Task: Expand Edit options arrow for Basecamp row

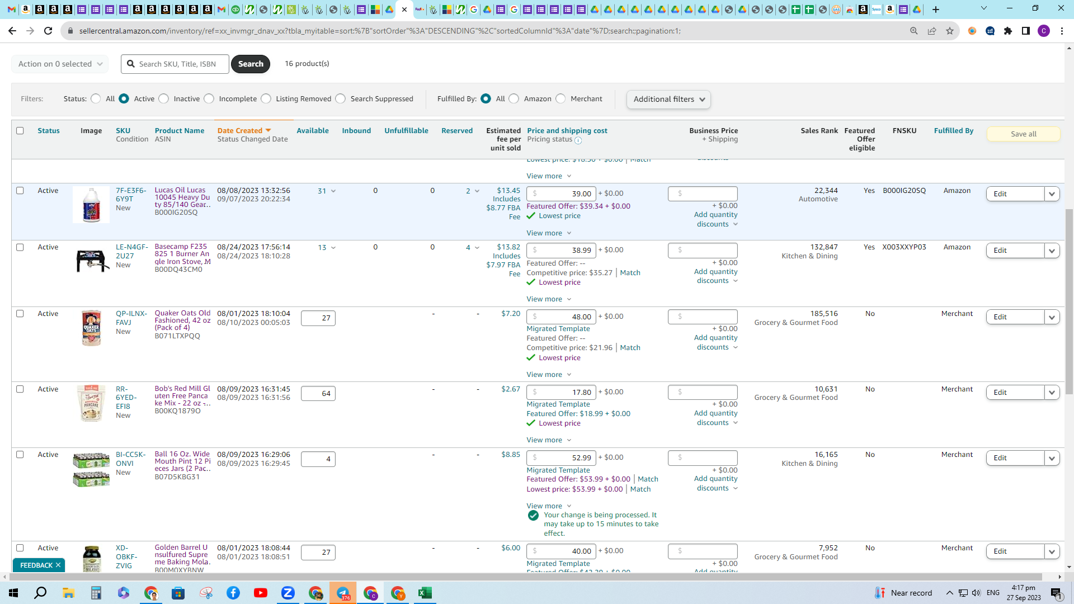Action: pyautogui.click(x=1052, y=251)
